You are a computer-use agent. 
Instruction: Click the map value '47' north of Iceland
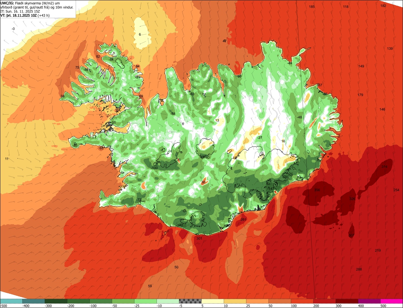pyautogui.click(x=224, y=41)
